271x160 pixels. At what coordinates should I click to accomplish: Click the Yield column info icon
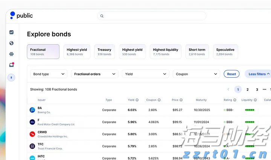click(137, 100)
